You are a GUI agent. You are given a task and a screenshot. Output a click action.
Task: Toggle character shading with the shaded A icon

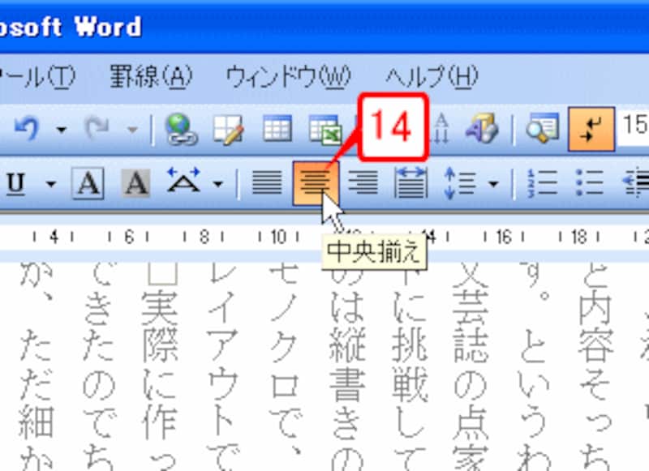(x=138, y=183)
